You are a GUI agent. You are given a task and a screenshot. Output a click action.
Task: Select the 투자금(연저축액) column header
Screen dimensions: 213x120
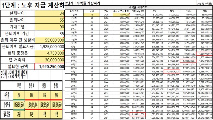click(x=121, y=11)
